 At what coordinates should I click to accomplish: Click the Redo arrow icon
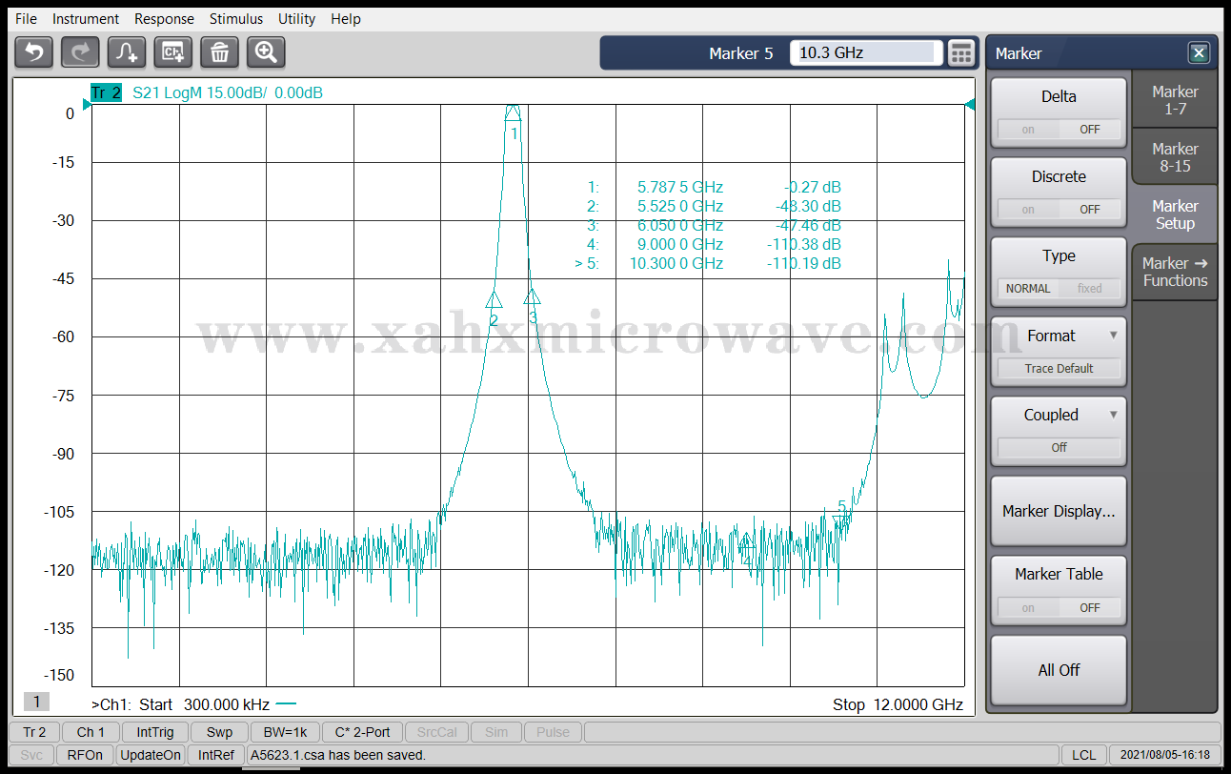pos(80,52)
